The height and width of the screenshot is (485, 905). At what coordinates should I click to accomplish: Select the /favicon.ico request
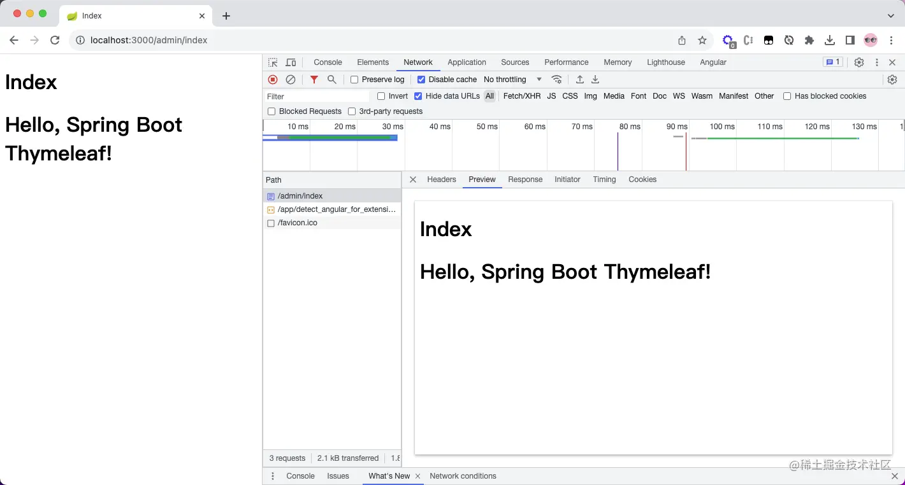[x=332, y=223]
